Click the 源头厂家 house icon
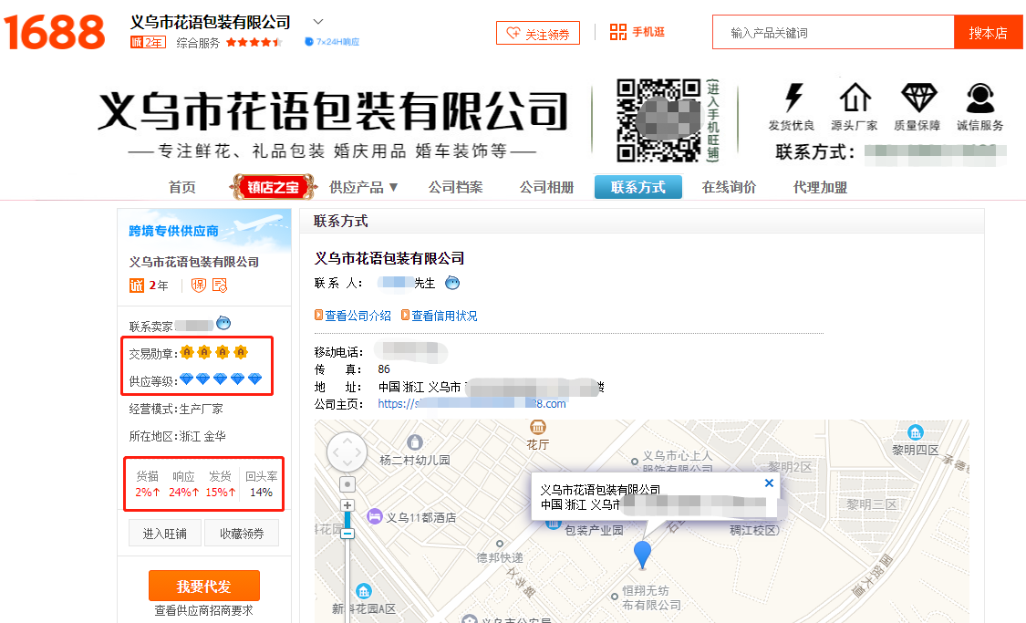 click(x=855, y=98)
